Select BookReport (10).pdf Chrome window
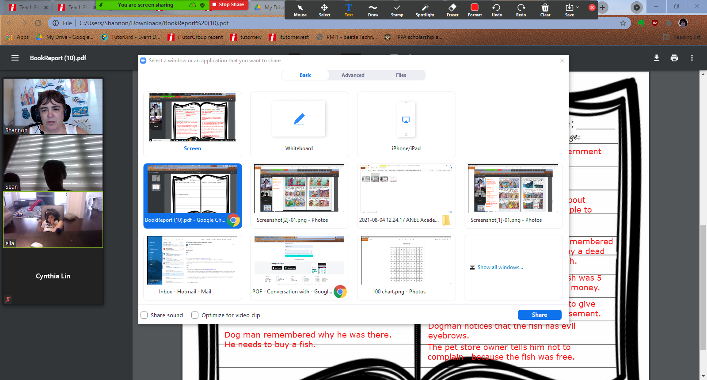707x380 pixels. [193, 196]
